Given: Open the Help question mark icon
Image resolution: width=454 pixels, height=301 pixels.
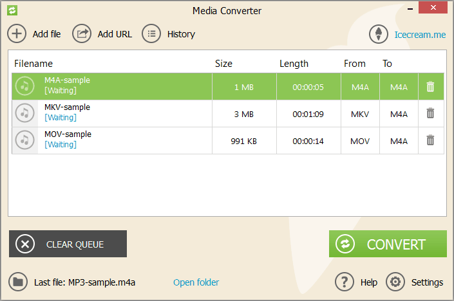Looking at the screenshot, I should click(x=345, y=282).
